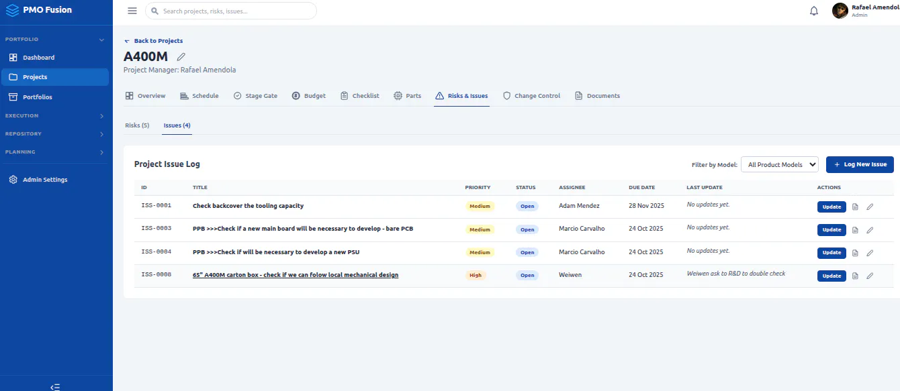Open Rafael Amendola's user avatar

tap(840, 11)
